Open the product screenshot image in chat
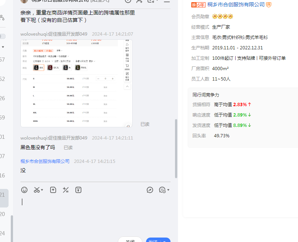Screen dimensions: 298x242 click(76, 83)
